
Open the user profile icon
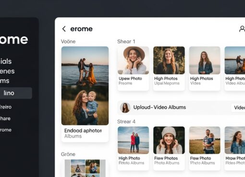tap(242, 29)
